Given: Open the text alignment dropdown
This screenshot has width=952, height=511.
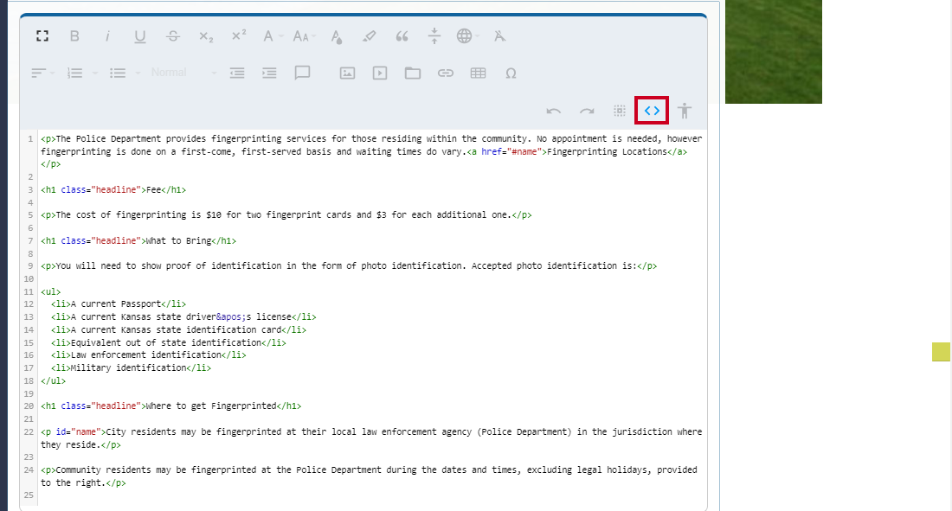Looking at the screenshot, I should (42, 73).
